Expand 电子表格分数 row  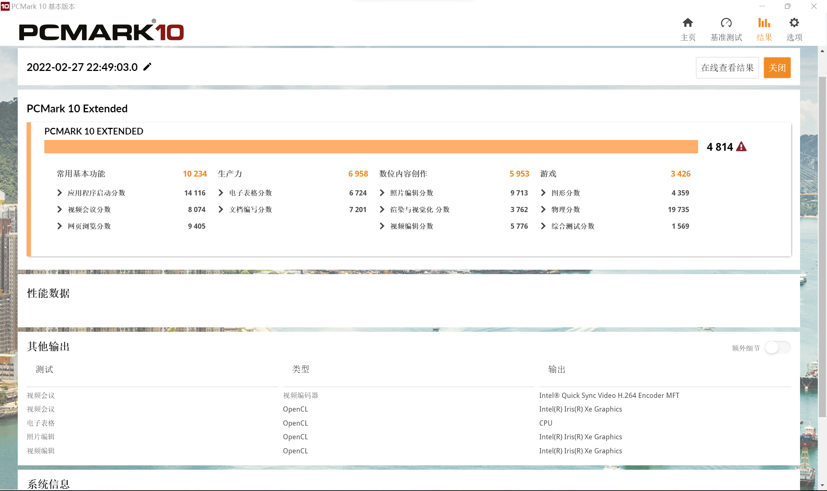coord(221,193)
